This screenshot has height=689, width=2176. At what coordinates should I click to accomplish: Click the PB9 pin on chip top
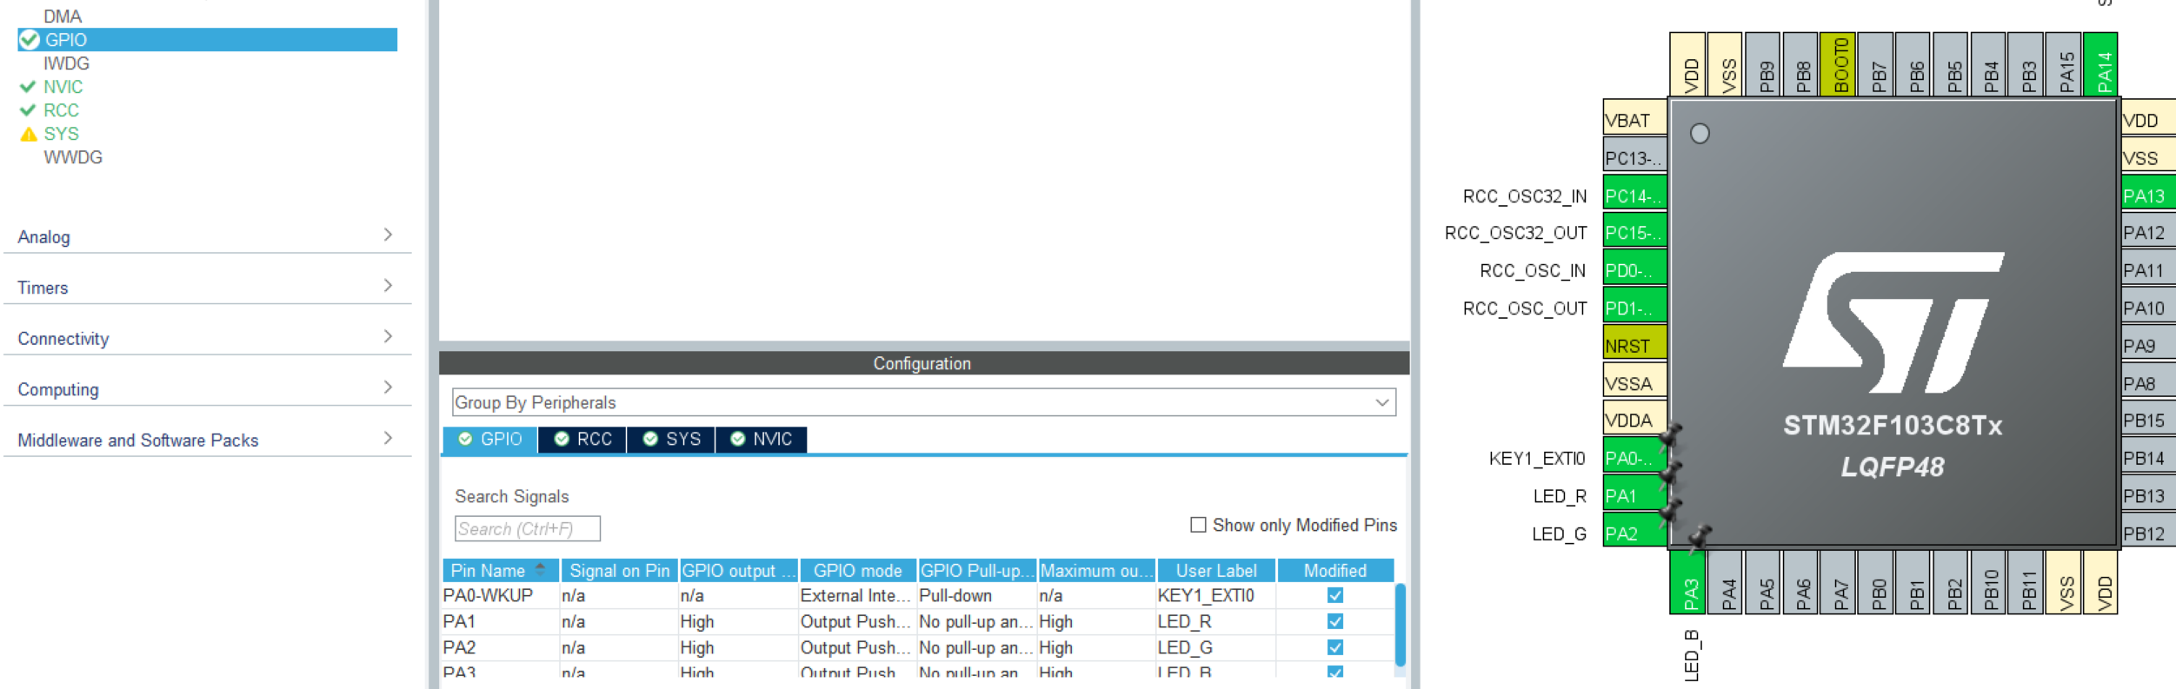(1764, 64)
